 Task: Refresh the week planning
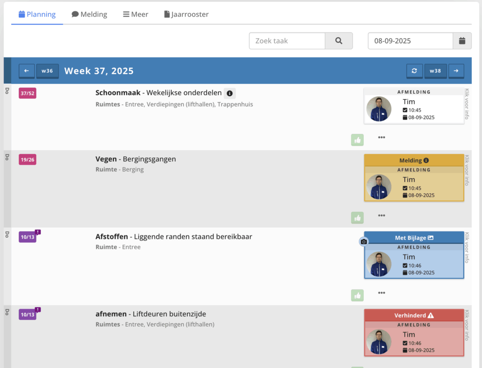[414, 71]
